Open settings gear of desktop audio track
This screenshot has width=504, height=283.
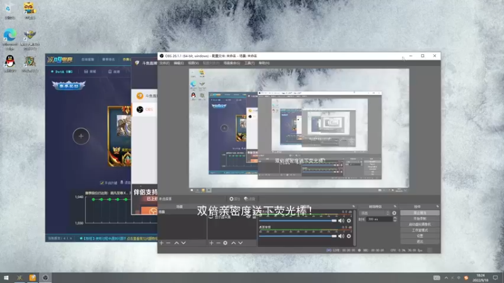tap(349, 236)
